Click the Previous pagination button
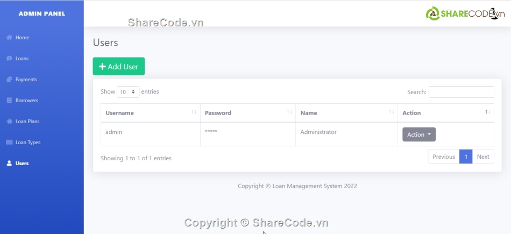Image resolution: width=511 pixels, height=234 pixels. [443, 157]
